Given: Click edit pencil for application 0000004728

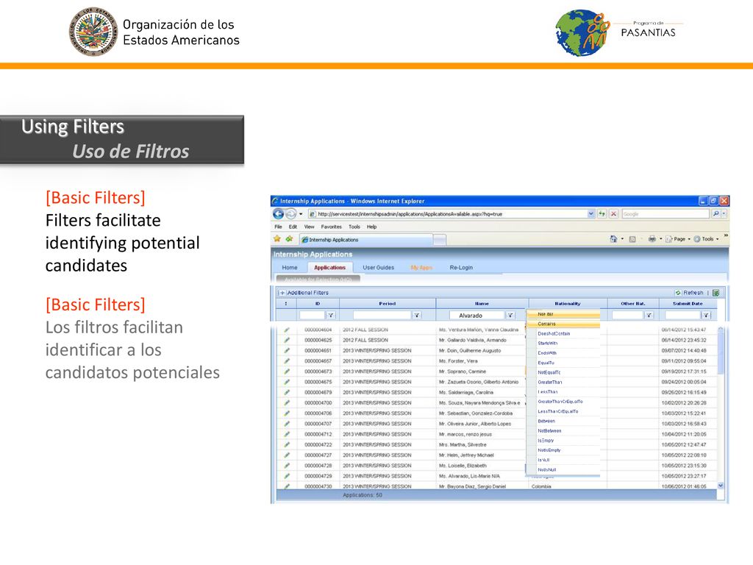Looking at the screenshot, I should click(287, 466).
